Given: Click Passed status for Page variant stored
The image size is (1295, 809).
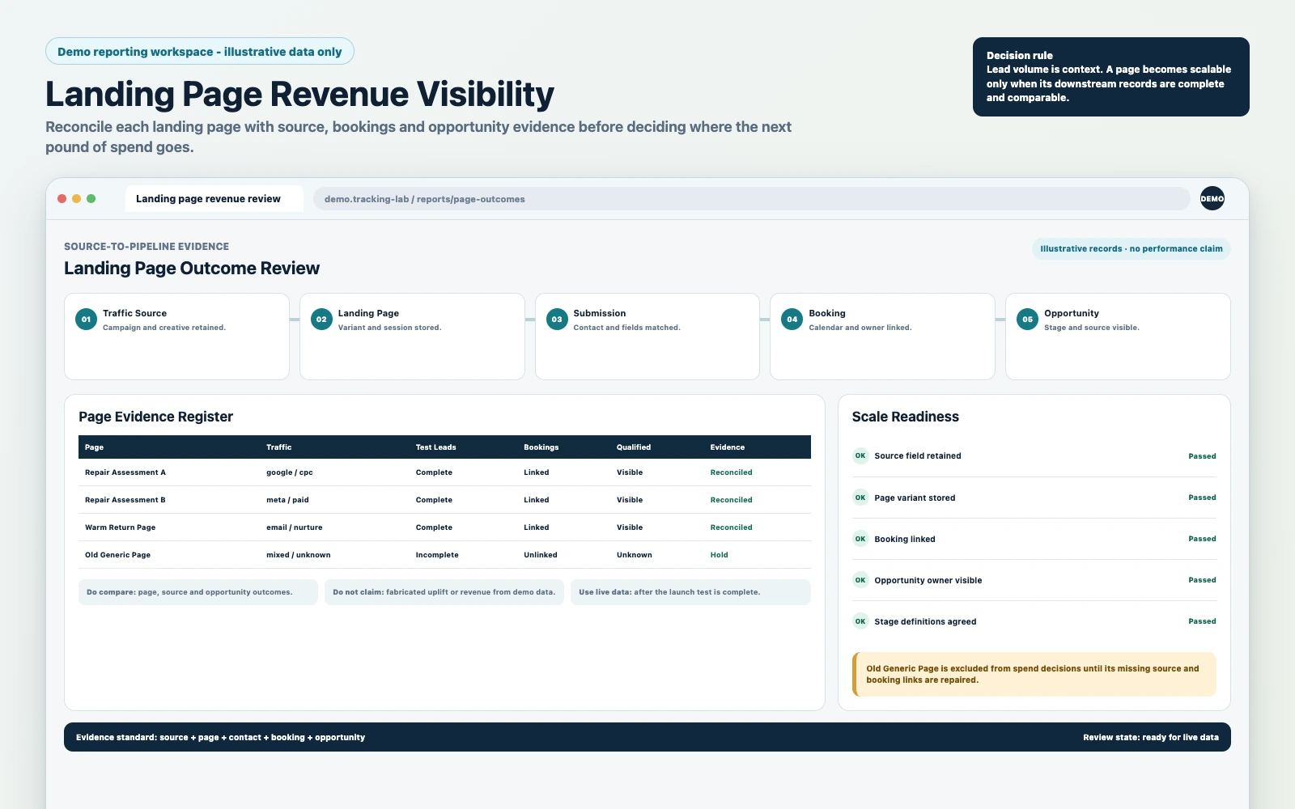Looking at the screenshot, I should [x=1202, y=498].
